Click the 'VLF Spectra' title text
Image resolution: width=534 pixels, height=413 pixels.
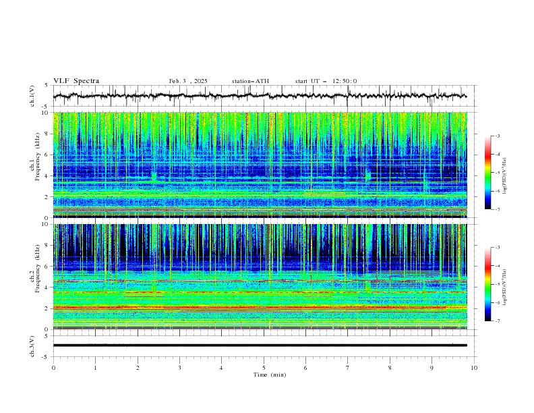tap(76, 81)
